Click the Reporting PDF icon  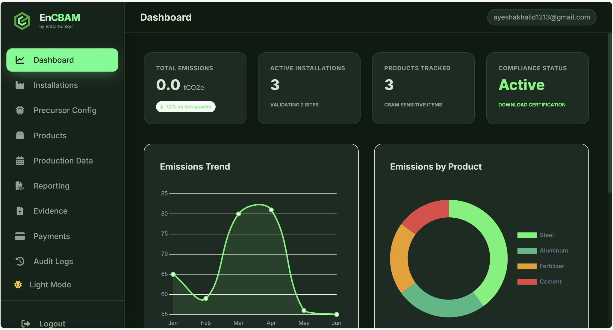pyautogui.click(x=20, y=186)
